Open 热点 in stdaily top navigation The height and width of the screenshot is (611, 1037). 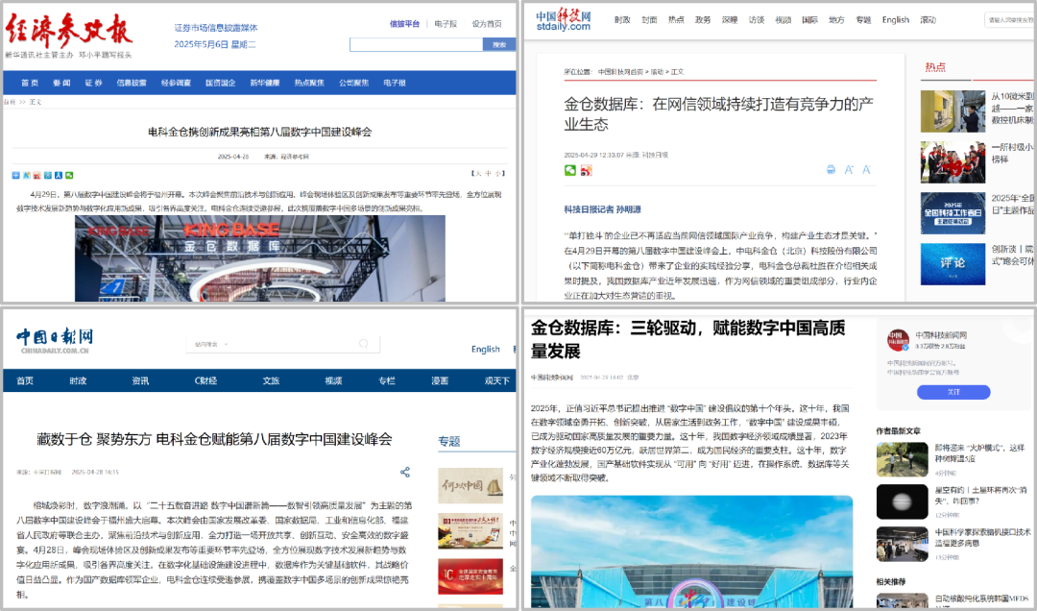[676, 20]
